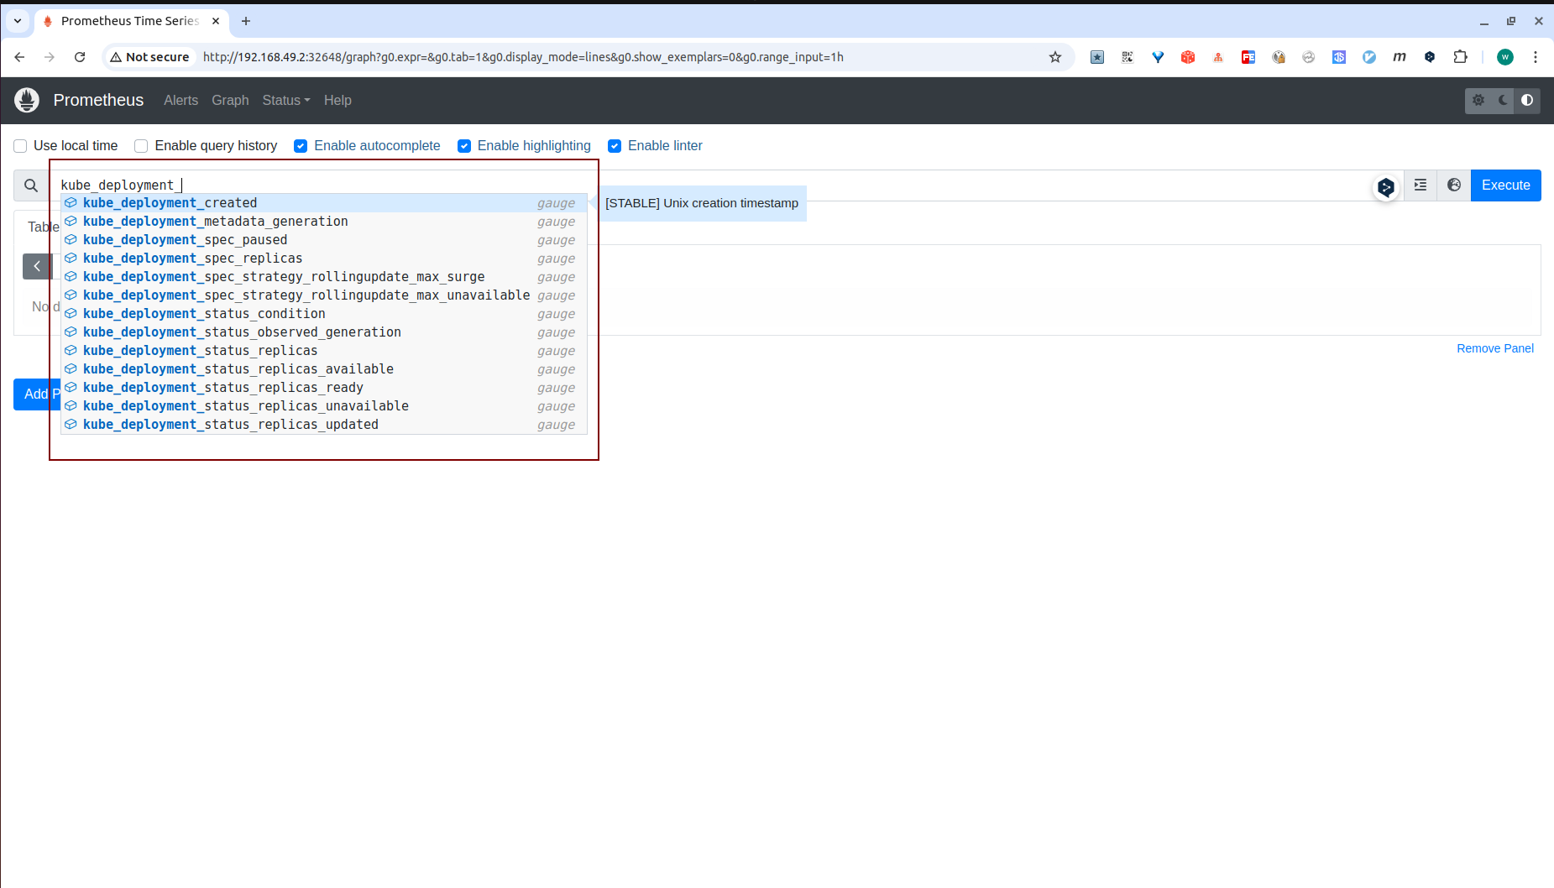Click the previous time chevron button

[37, 266]
